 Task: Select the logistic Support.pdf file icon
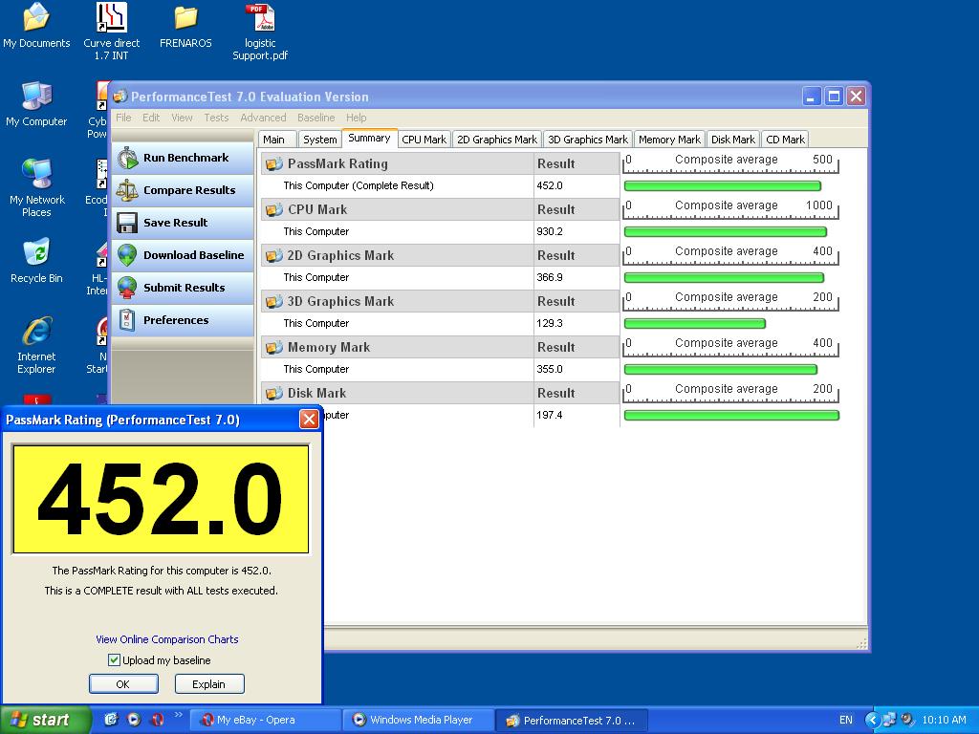pos(260,17)
